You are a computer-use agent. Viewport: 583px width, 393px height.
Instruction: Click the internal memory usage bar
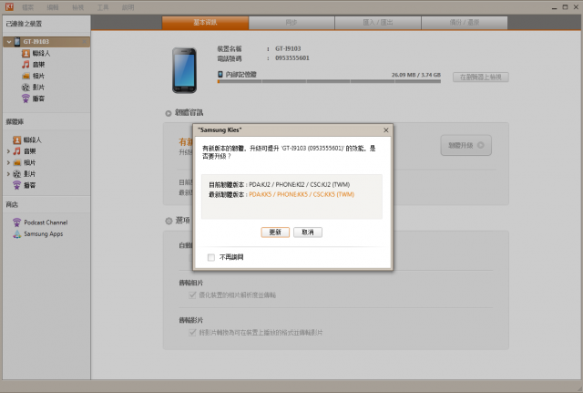point(329,81)
